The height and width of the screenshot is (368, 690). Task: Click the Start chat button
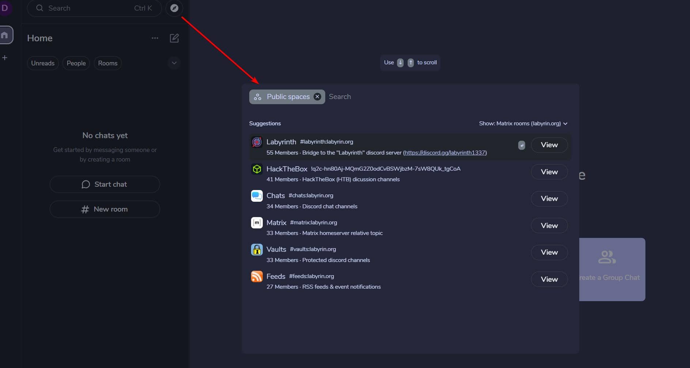click(x=105, y=184)
